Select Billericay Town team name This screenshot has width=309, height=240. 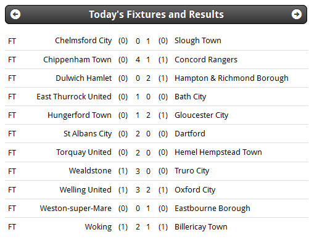[x=201, y=227]
